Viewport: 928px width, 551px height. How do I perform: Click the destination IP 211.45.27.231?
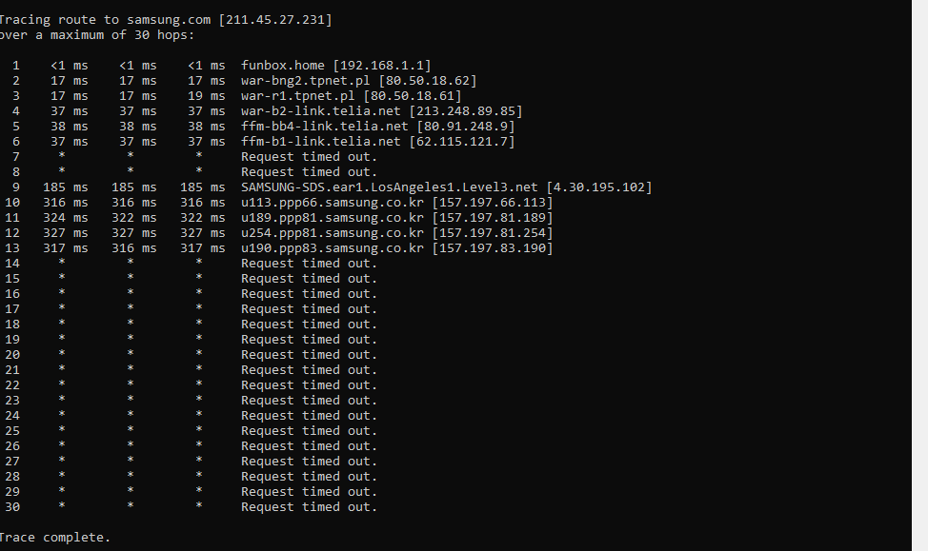[275, 19]
